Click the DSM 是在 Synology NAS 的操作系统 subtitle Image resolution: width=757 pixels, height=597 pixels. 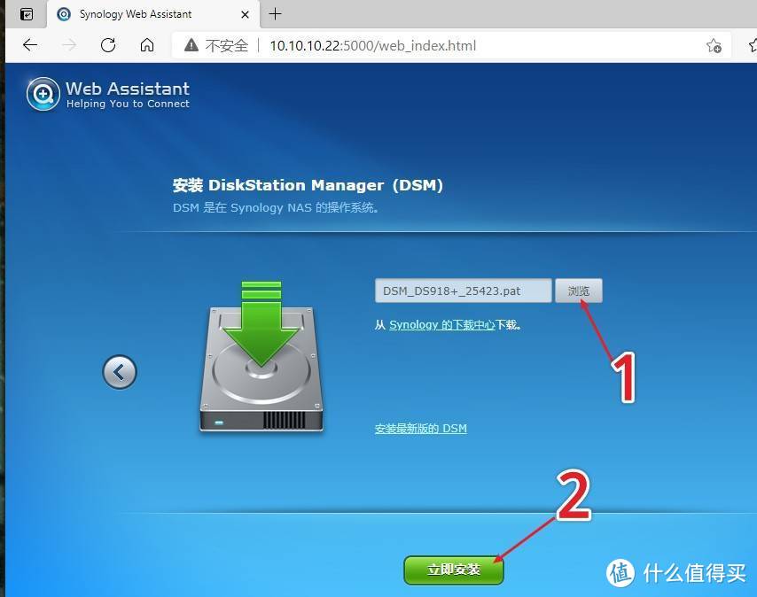click(x=276, y=208)
